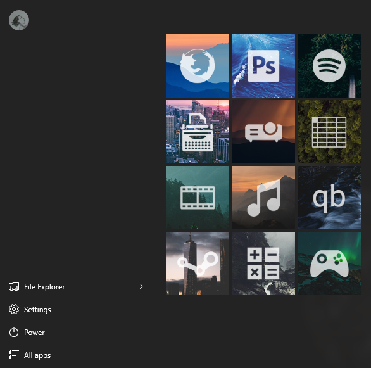Expand the File Explorer chevron arrow
The width and height of the screenshot is (371, 368).
point(141,286)
